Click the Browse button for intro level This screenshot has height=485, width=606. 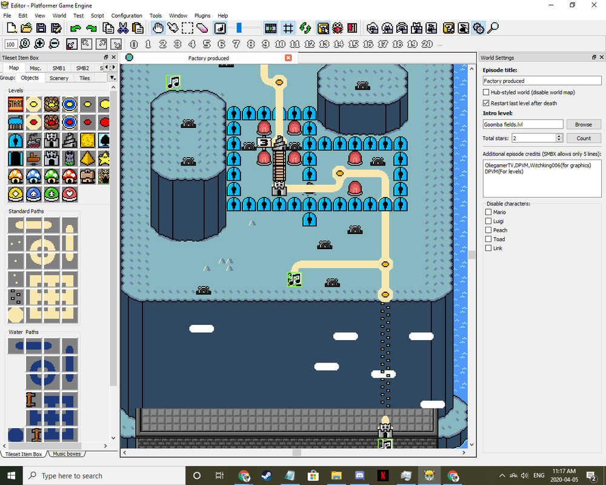pos(583,124)
